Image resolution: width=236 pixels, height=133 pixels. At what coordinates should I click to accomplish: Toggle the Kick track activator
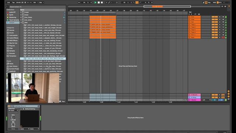[x=215, y=17]
